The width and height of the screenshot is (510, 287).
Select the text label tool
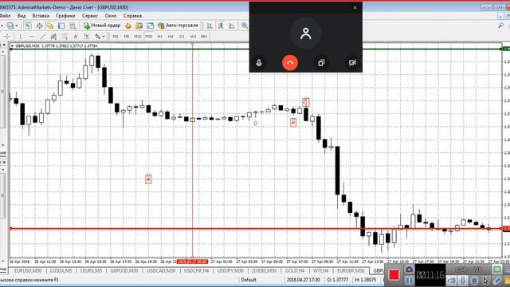point(87,37)
